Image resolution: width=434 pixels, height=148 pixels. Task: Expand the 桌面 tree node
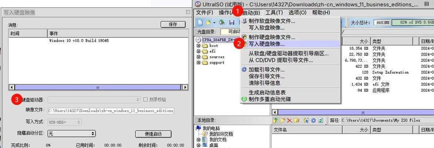pos(198,145)
